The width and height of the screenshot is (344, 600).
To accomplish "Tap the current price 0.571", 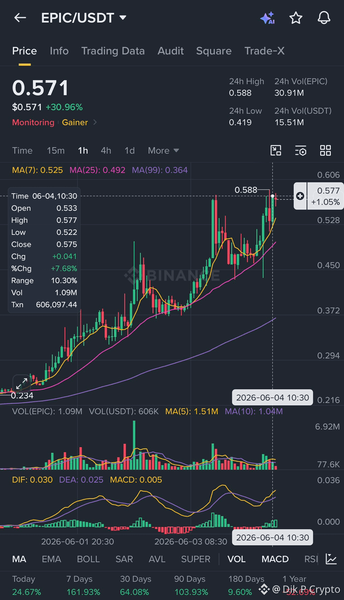I will (40, 88).
